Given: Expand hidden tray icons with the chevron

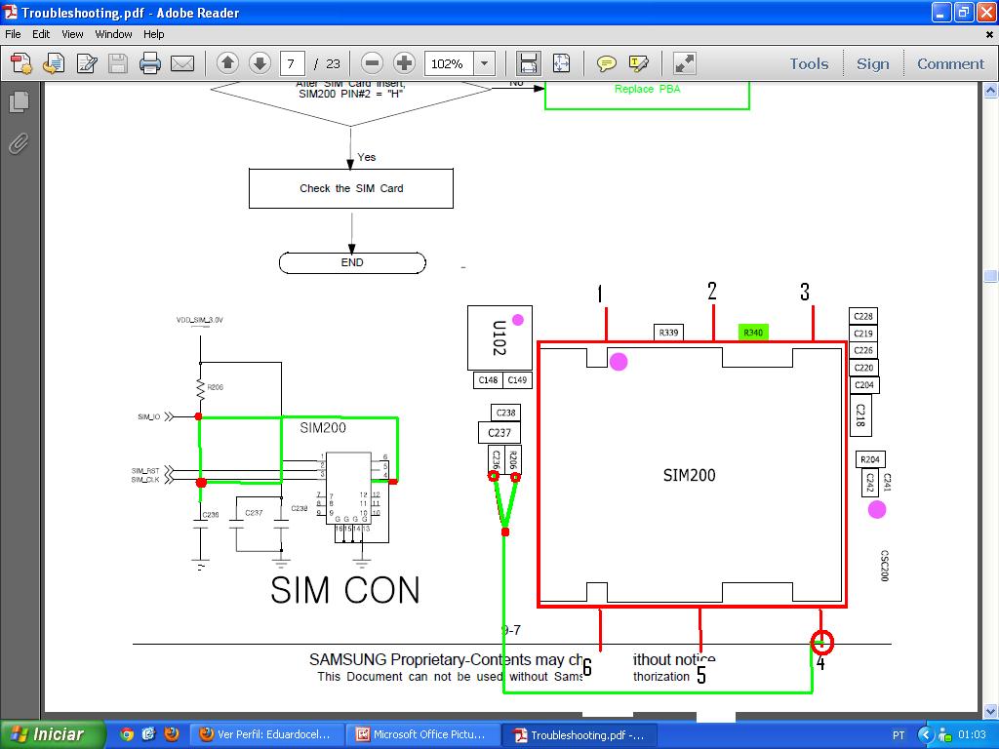Looking at the screenshot, I should click(x=926, y=735).
